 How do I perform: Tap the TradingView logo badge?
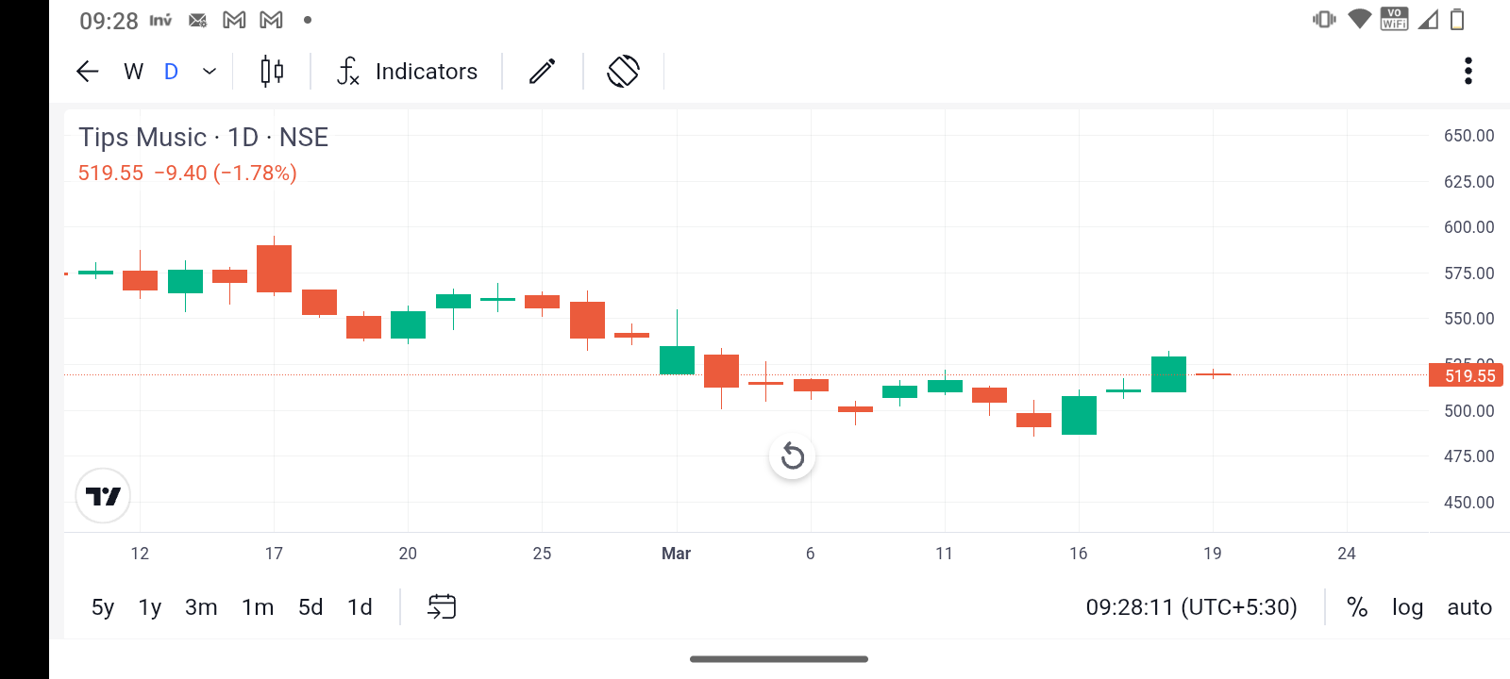(x=103, y=496)
